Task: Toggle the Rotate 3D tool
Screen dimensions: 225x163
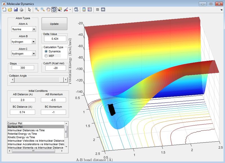Action: pos(54,10)
